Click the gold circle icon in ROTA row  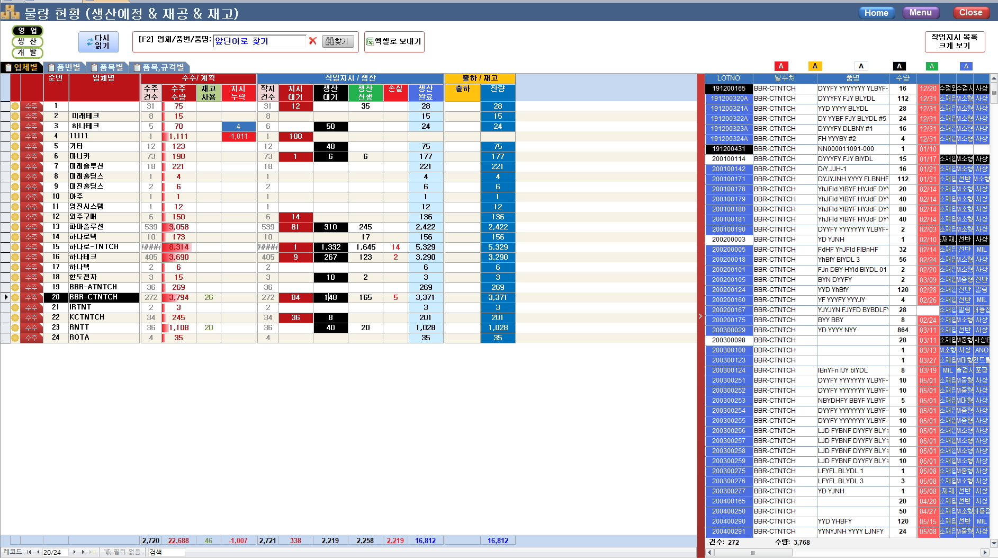[x=15, y=338]
